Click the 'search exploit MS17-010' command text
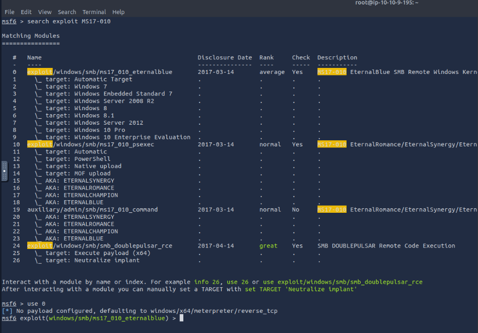478x333 pixels. click(x=69, y=21)
